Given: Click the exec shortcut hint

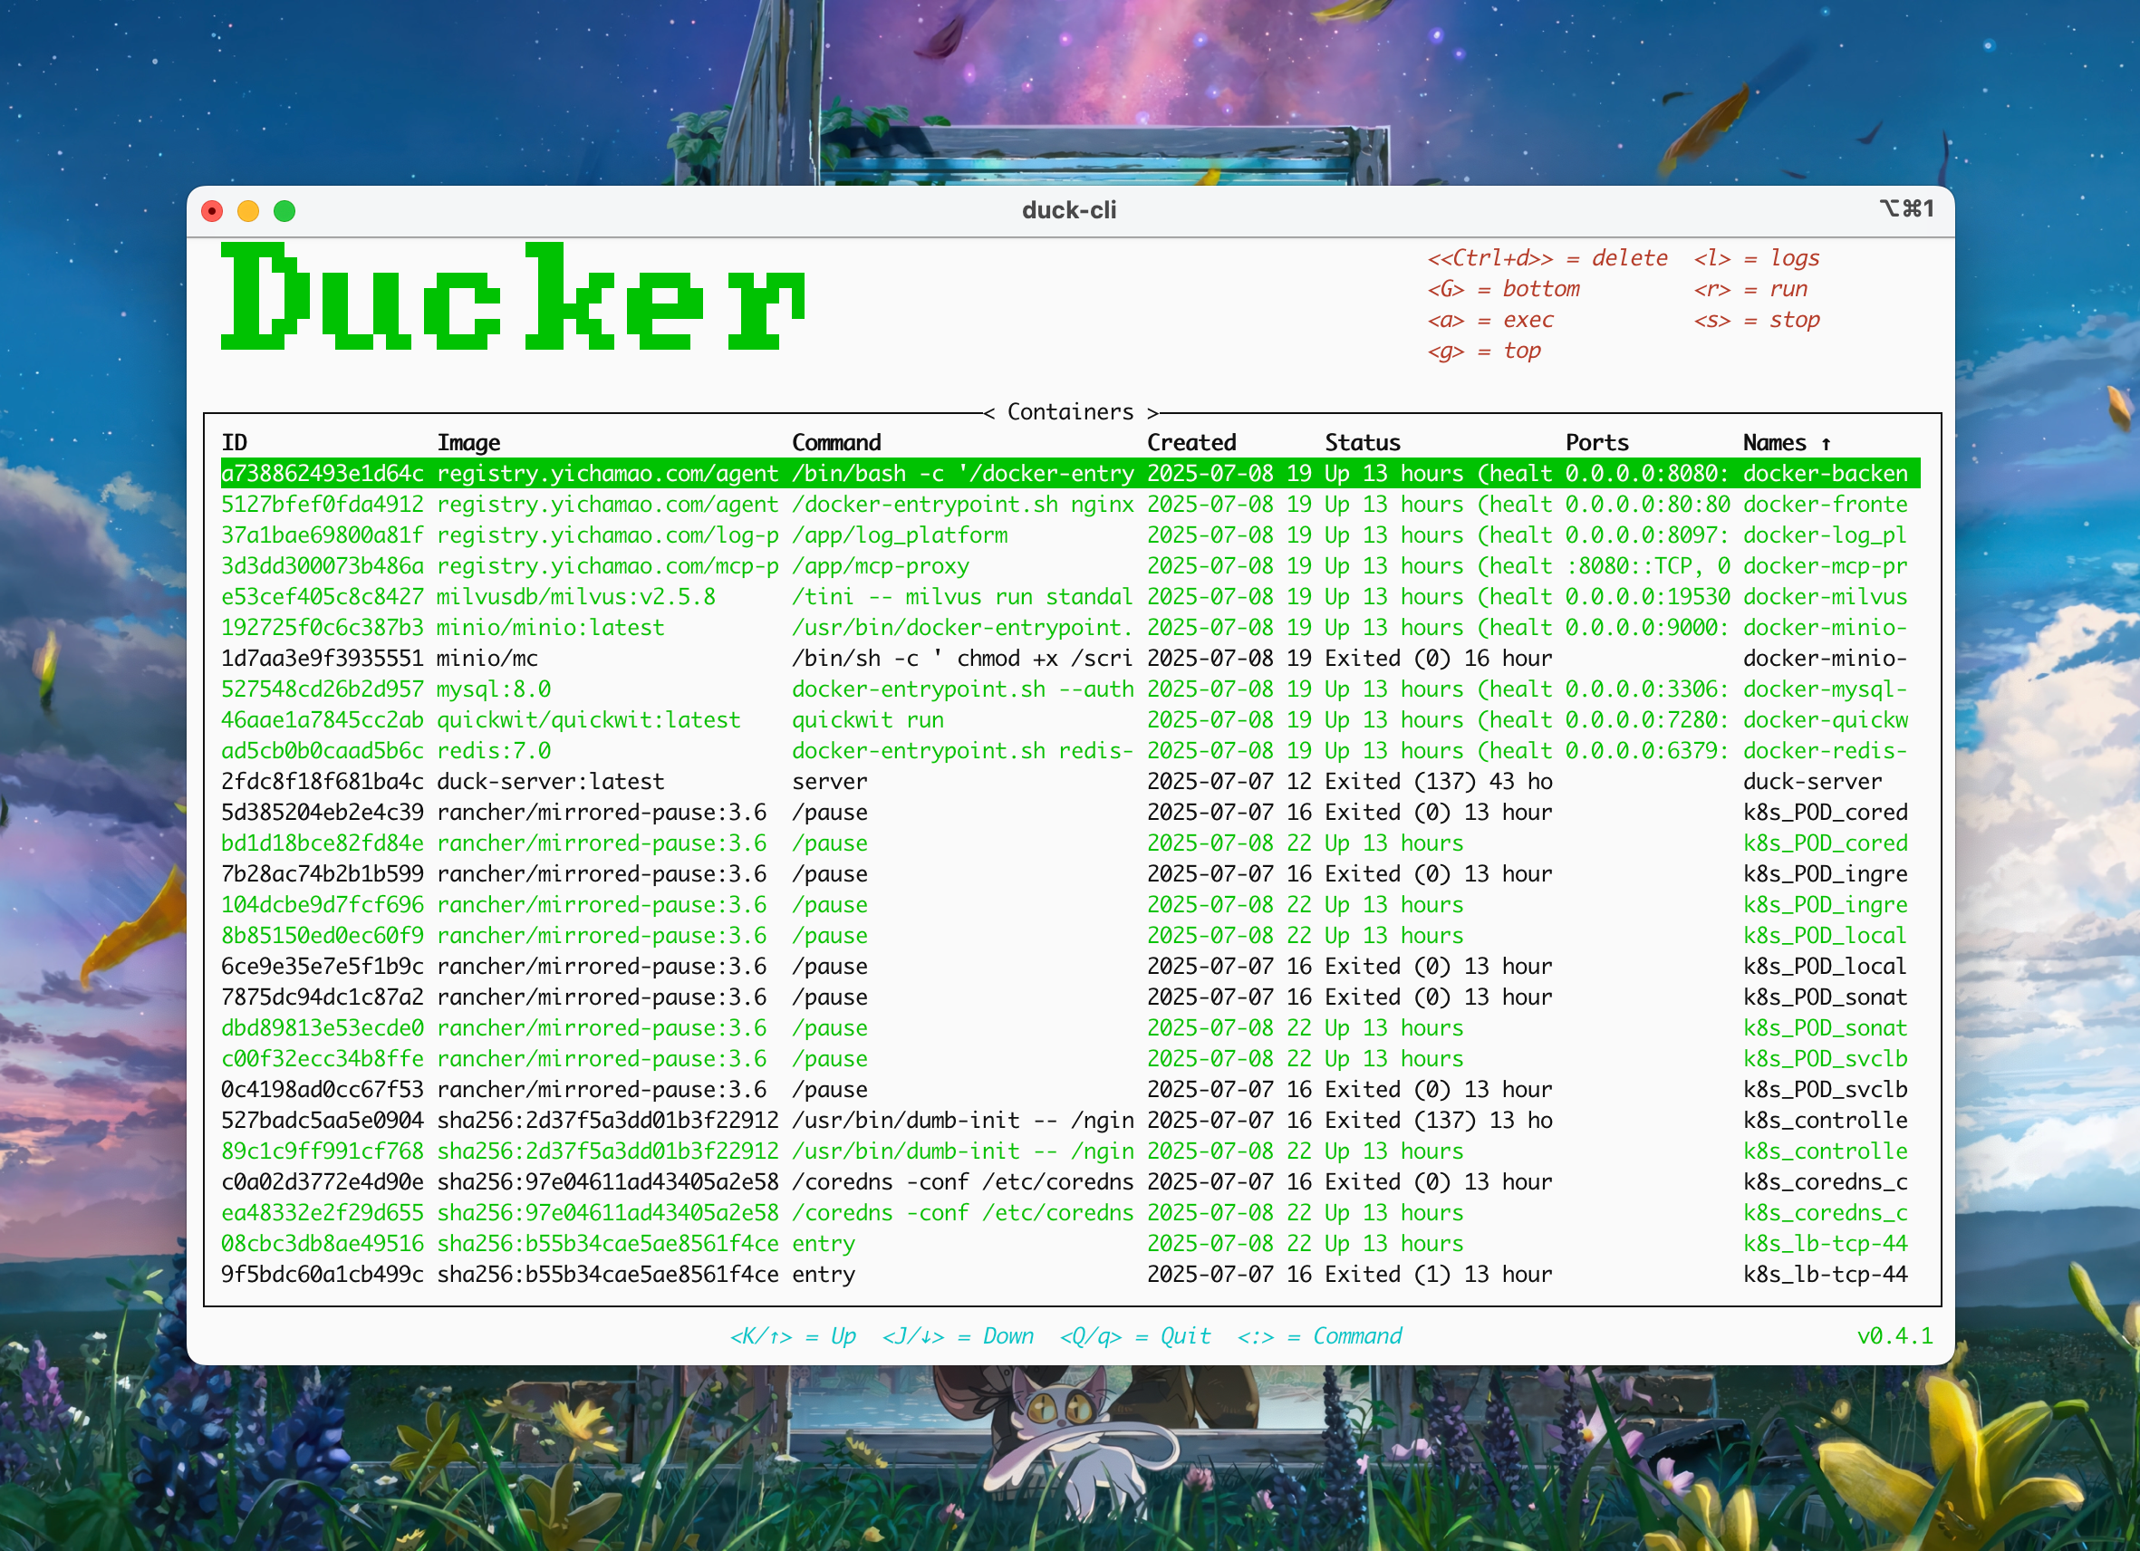Looking at the screenshot, I should click(x=1490, y=320).
